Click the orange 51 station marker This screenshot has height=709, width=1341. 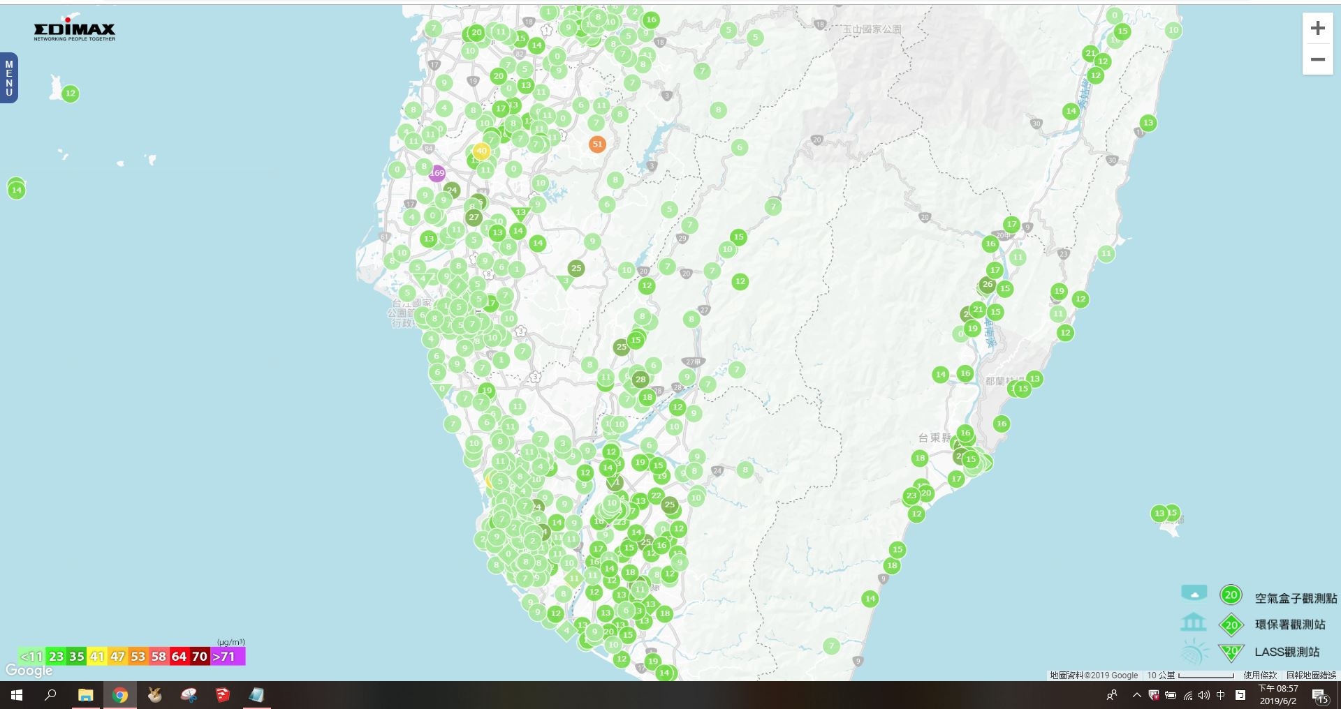597,144
